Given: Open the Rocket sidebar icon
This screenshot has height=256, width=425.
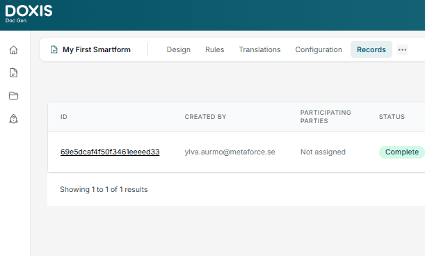Looking at the screenshot, I should 13,119.
